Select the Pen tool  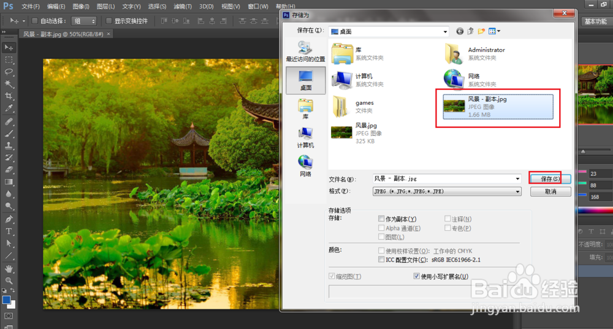(x=8, y=219)
